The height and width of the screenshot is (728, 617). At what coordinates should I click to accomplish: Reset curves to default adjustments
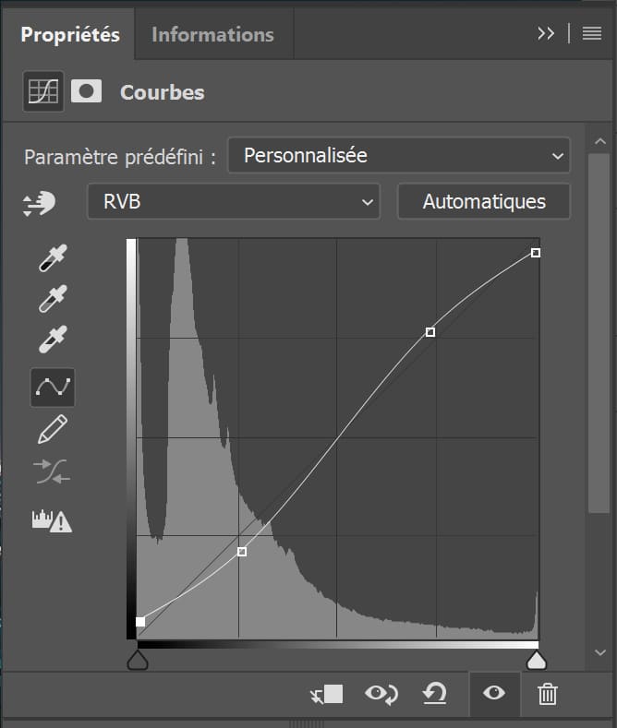click(435, 694)
